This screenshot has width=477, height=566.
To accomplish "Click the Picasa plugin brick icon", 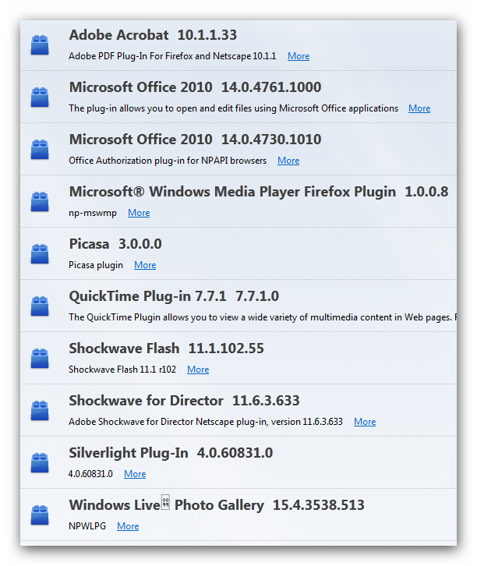I will click(40, 254).
